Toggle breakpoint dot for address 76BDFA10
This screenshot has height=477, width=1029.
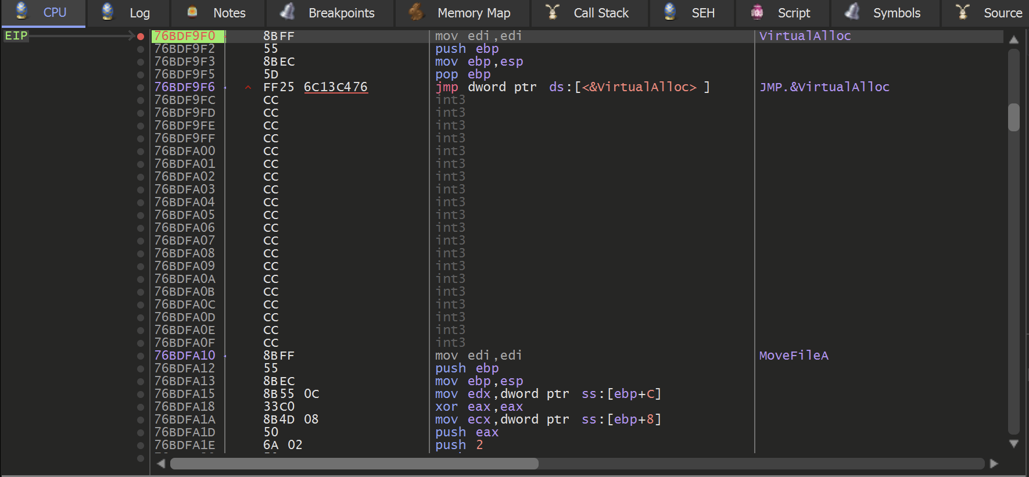tap(141, 356)
